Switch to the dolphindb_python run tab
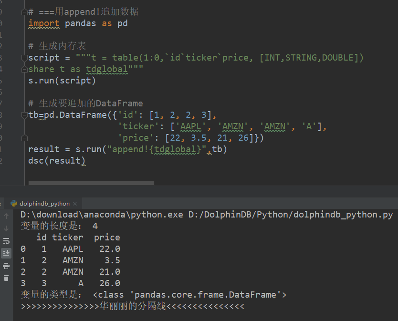The height and width of the screenshot is (321, 398). coord(45,203)
